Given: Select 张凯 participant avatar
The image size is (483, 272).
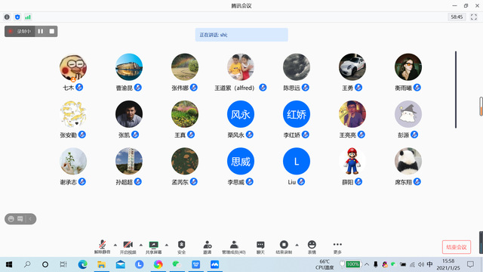Looking at the screenshot, I should (x=129, y=114).
